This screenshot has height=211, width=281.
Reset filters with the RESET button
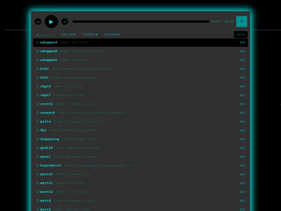(x=241, y=34)
